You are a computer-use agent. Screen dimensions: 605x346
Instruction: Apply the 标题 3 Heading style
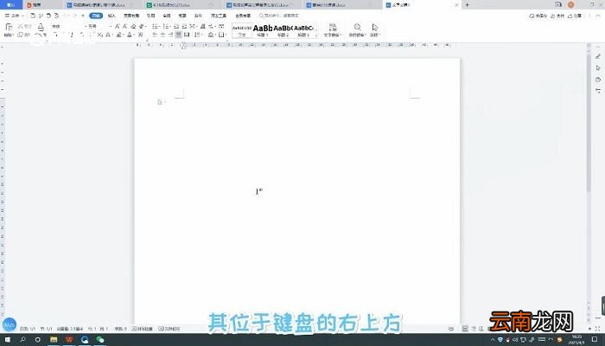303,30
